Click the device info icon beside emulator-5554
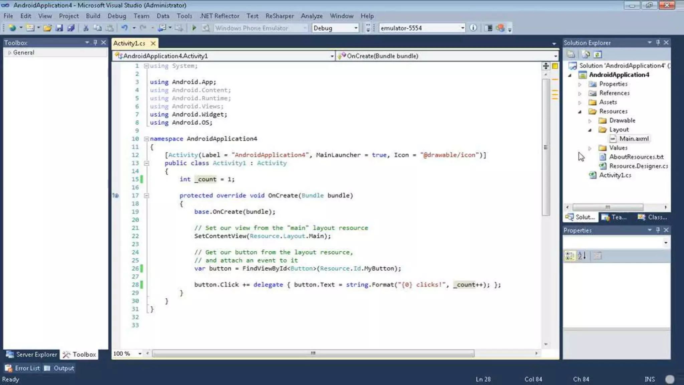The height and width of the screenshot is (385, 684). 473,28
